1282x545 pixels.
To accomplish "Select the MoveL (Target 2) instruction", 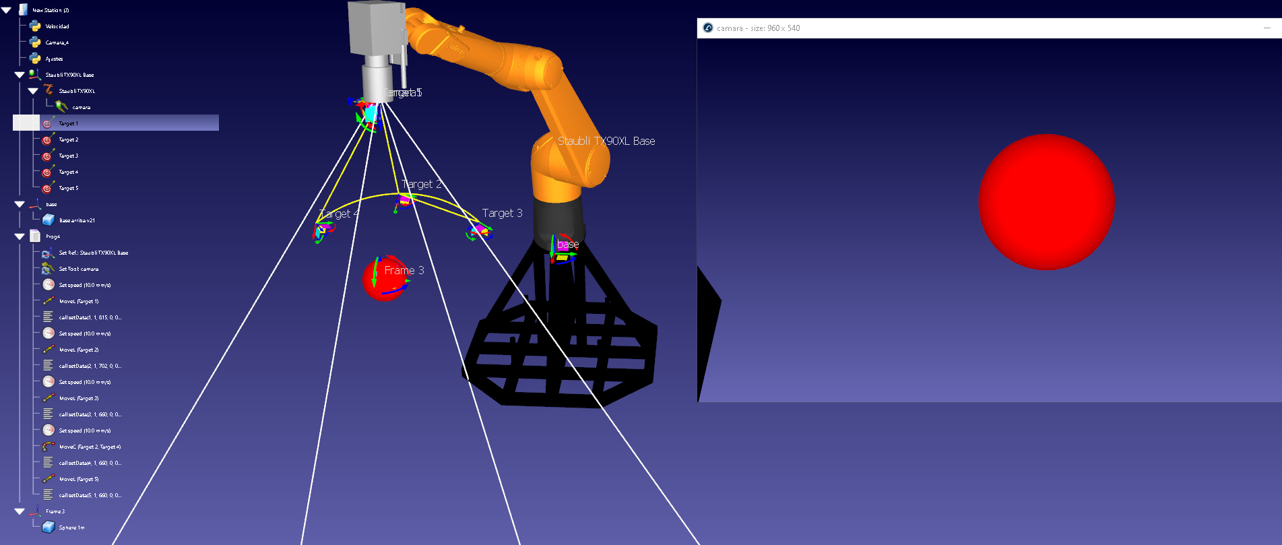I will coord(79,350).
